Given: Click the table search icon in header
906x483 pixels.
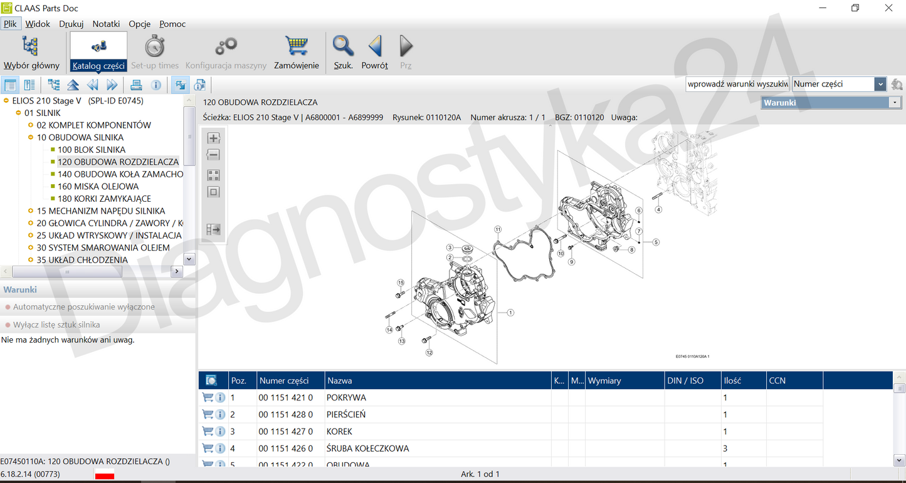Looking at the screenshot, I should pyautogui.click(x=211, y=380).
